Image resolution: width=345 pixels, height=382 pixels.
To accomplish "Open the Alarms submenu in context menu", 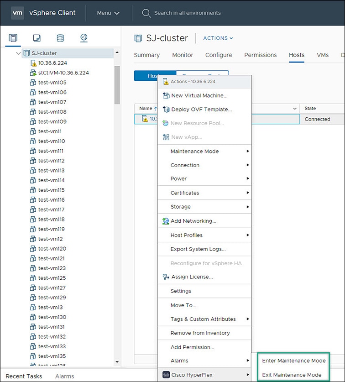I will point(204,361).
